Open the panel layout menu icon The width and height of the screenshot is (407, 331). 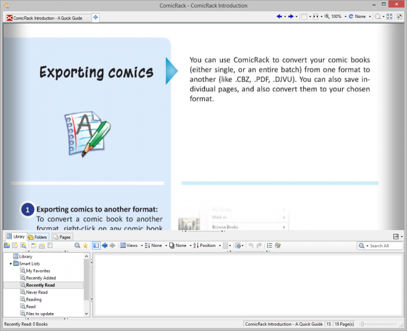coord(398,237)
